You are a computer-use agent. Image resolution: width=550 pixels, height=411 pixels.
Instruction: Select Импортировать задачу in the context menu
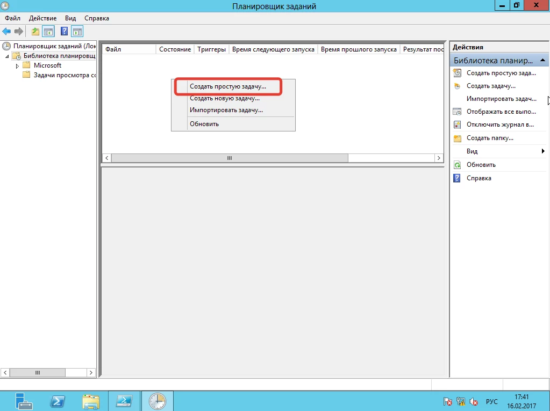(226, 110)
